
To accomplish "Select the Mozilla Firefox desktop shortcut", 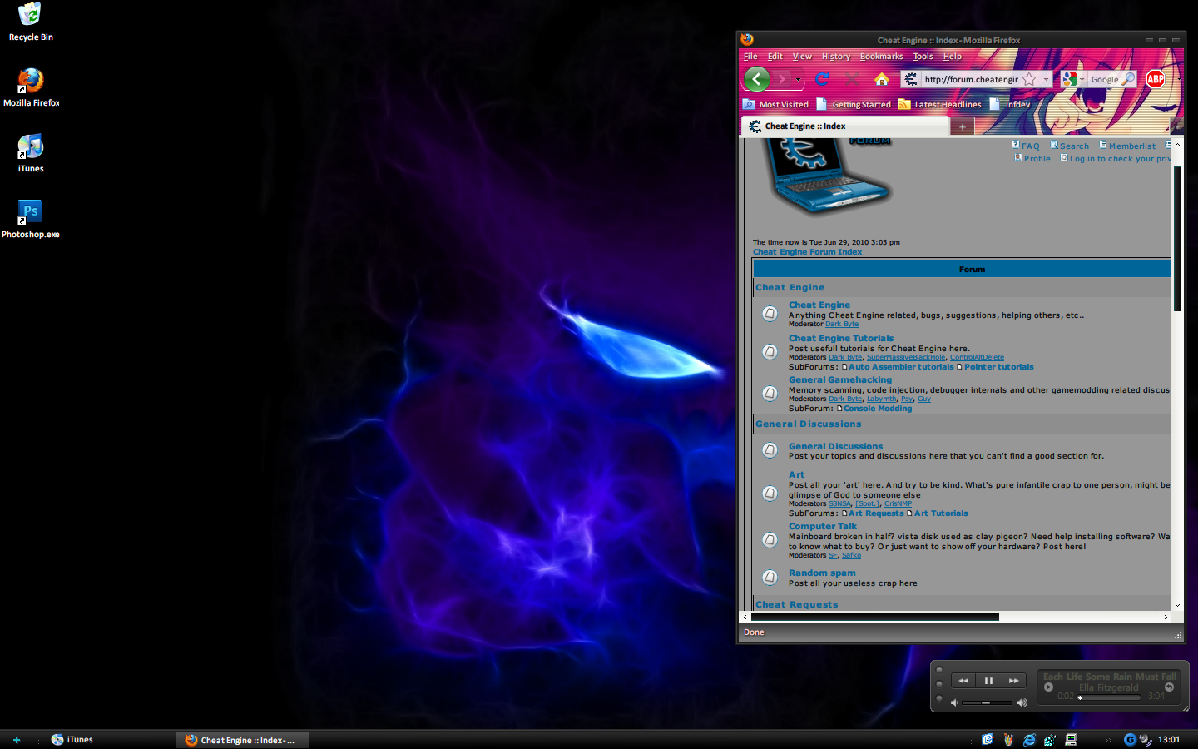I will point(31,87).
